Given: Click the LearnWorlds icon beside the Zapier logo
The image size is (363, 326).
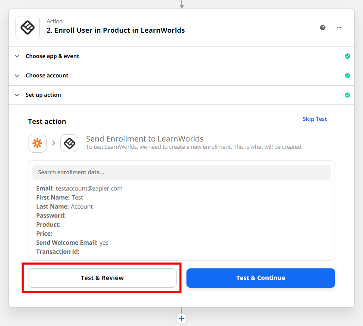Looking at the screenshot, I should [69, 143].
